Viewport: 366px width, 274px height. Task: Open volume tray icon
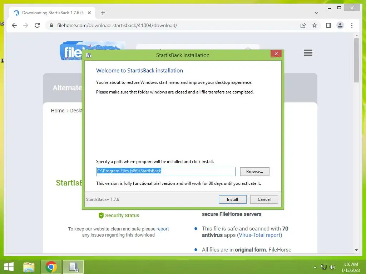coord(332,267)
